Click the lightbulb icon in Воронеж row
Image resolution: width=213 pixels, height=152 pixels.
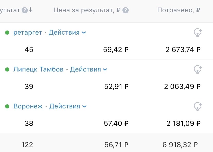198,106
